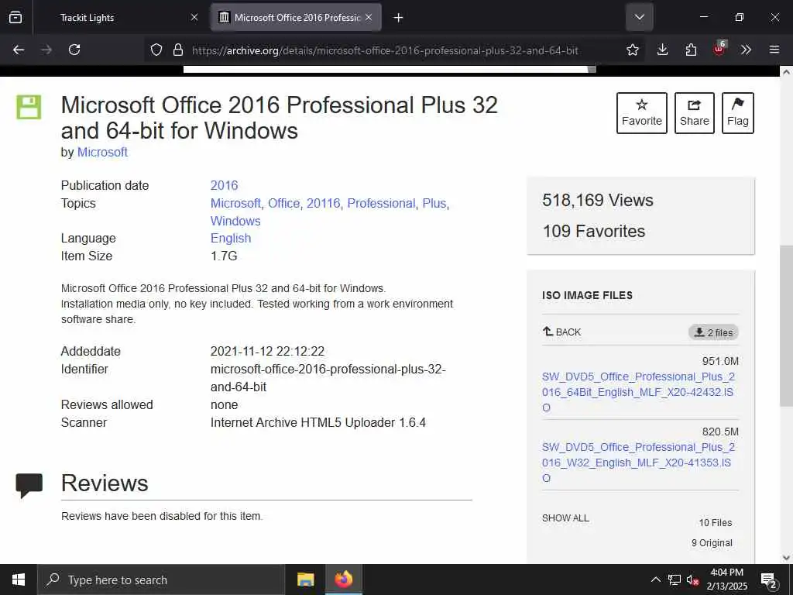Download the 2 files bundle
The height and width of the screenshot is (595, 793).
click(713, 332)
